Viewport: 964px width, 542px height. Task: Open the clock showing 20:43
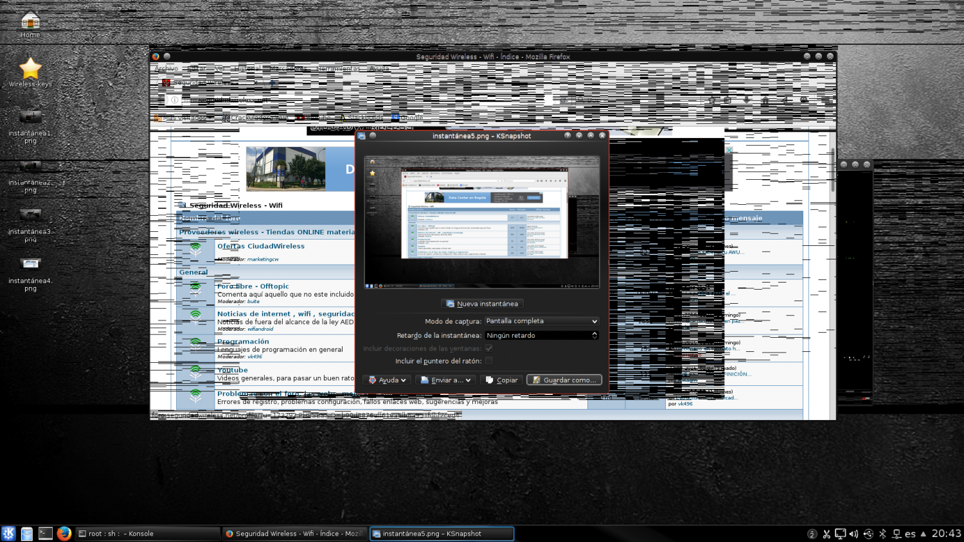point(946,534)
